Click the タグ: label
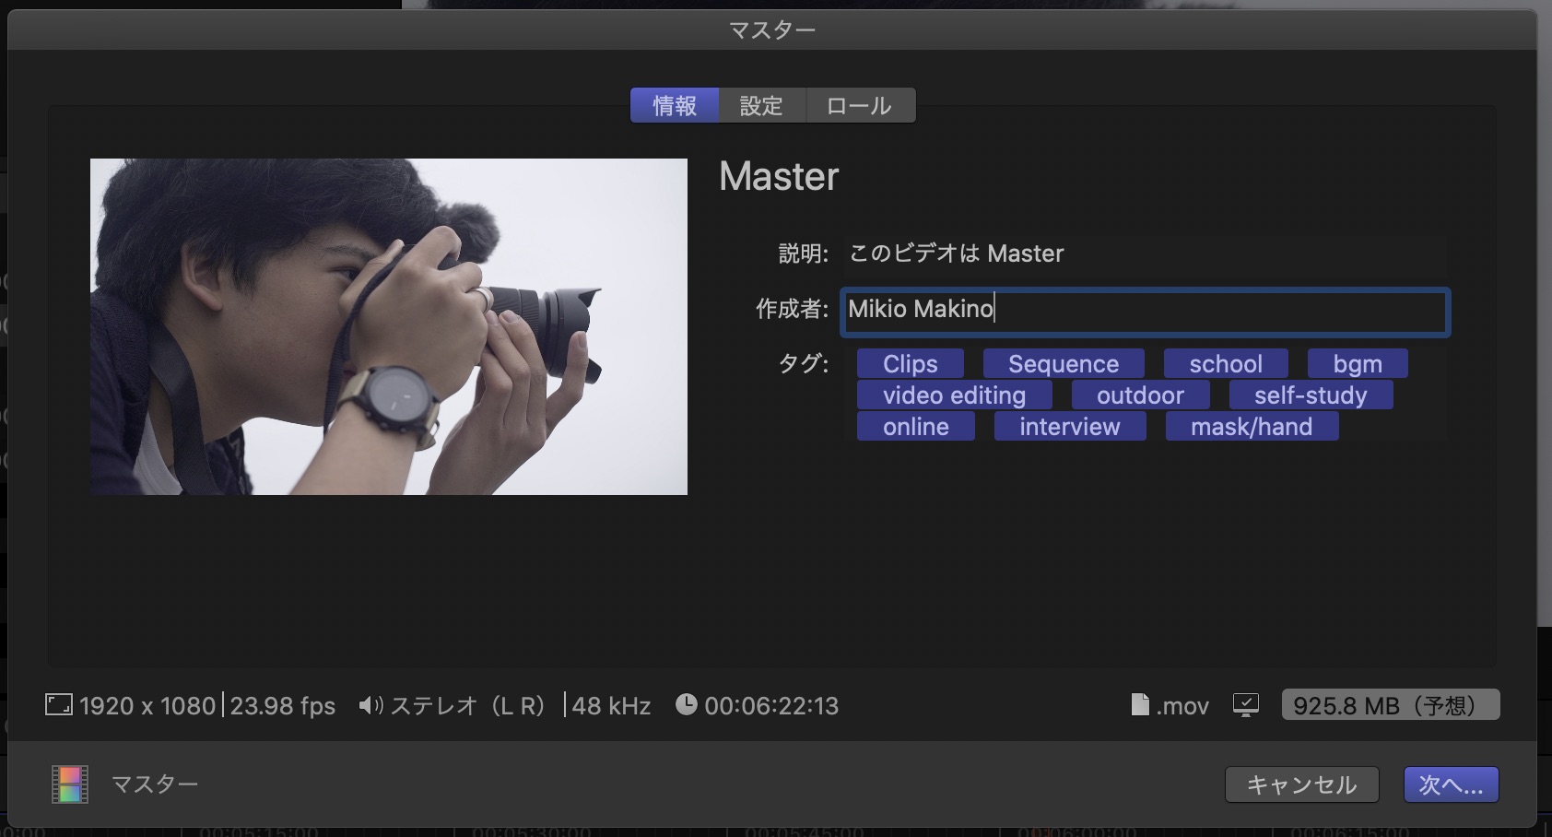 tap(804, 363)
